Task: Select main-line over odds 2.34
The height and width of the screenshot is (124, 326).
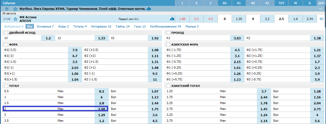Action: 310,19
